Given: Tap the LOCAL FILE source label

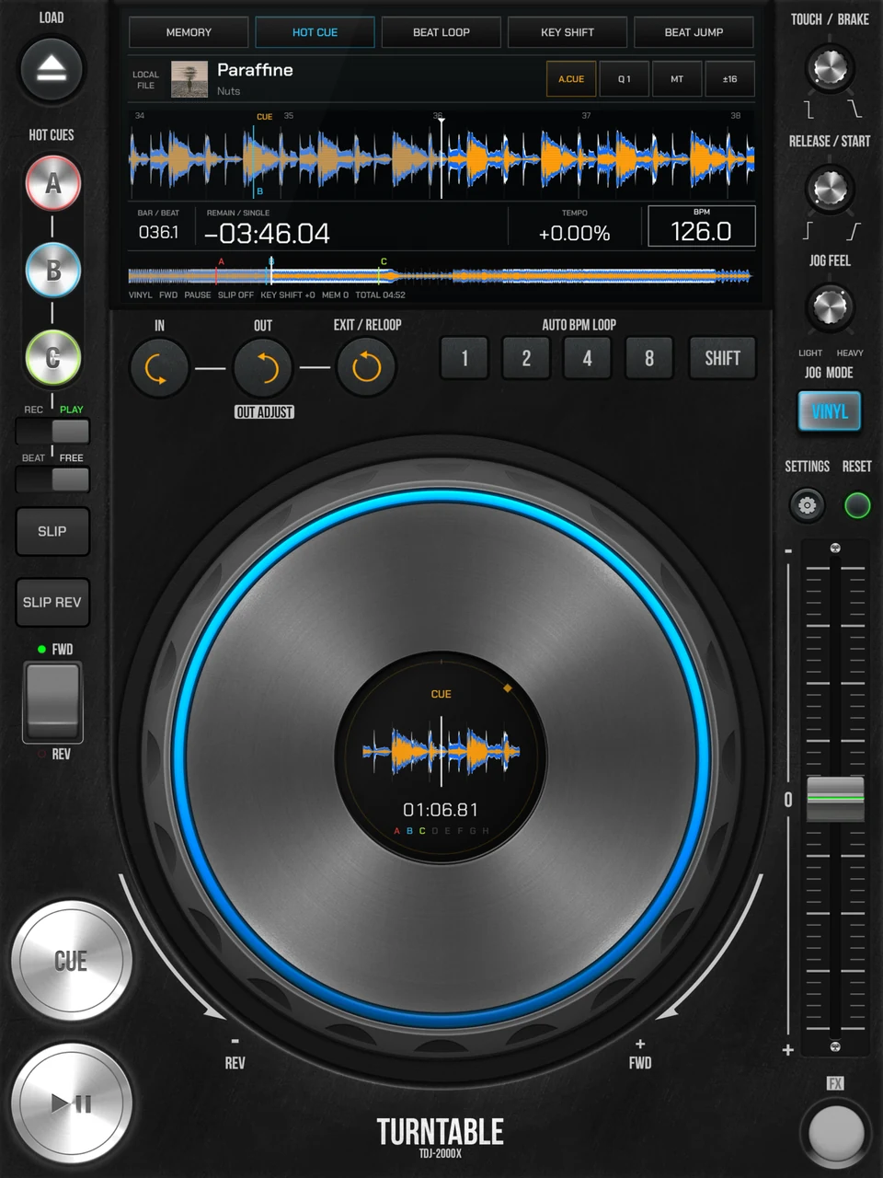Looking at the screenshot, I should 145,80.
